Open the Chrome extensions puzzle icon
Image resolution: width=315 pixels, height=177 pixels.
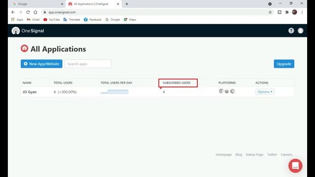click(287, 12)
